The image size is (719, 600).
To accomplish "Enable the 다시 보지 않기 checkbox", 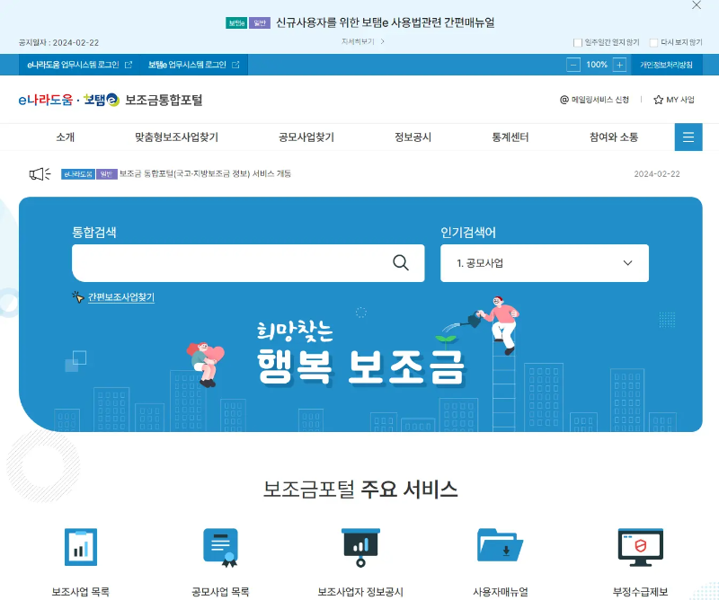I will 652,42.
